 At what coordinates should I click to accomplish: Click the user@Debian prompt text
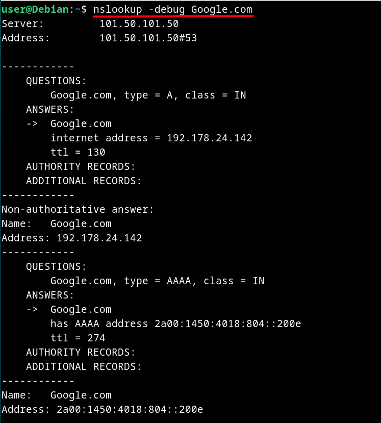tap(35, 10)
